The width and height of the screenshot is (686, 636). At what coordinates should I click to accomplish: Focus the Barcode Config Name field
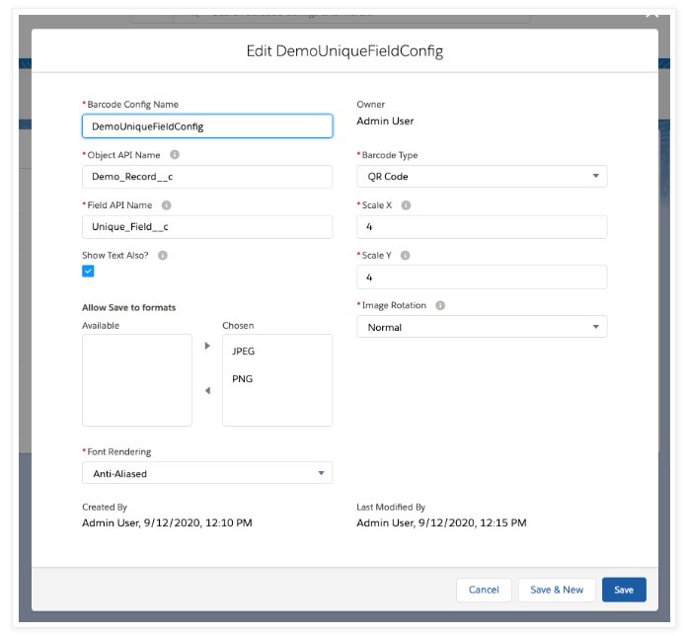click(x=207, y=126)
